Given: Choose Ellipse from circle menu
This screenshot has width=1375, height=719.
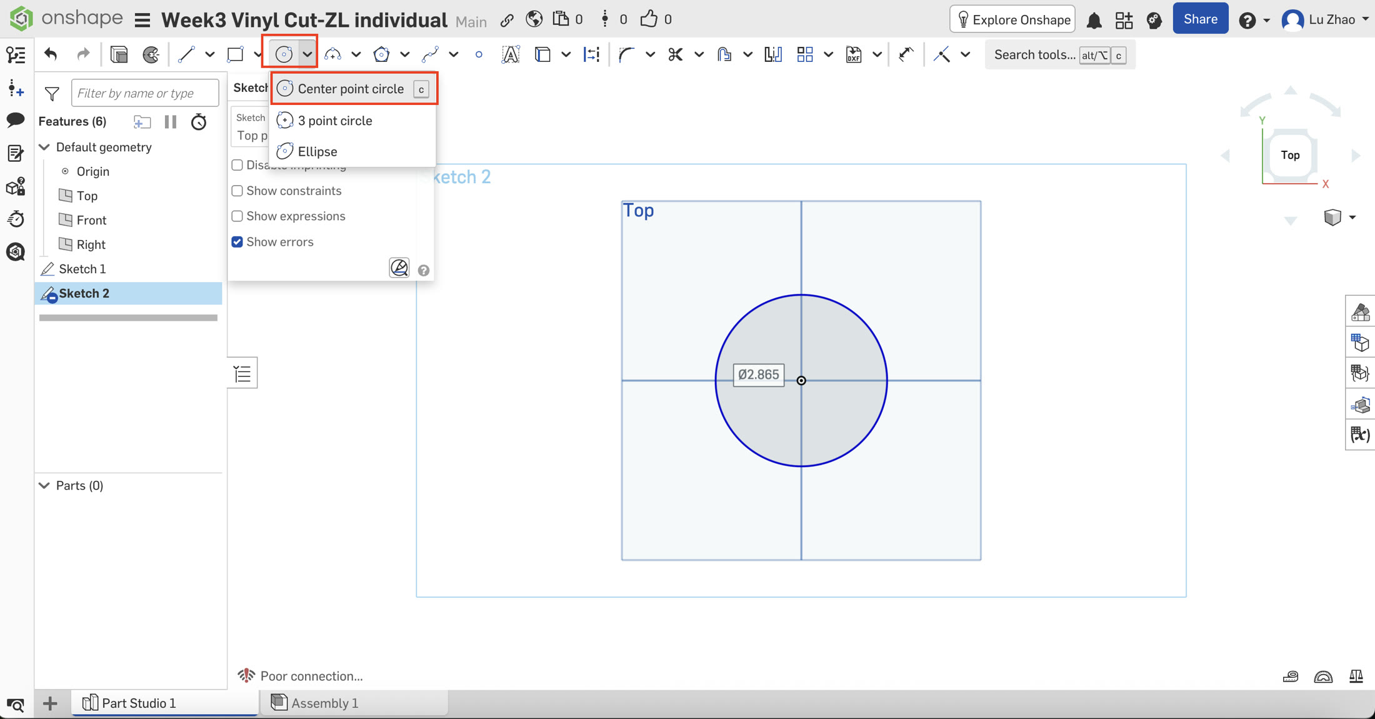Looking at the screenshot, I should [x=317, y=151].
